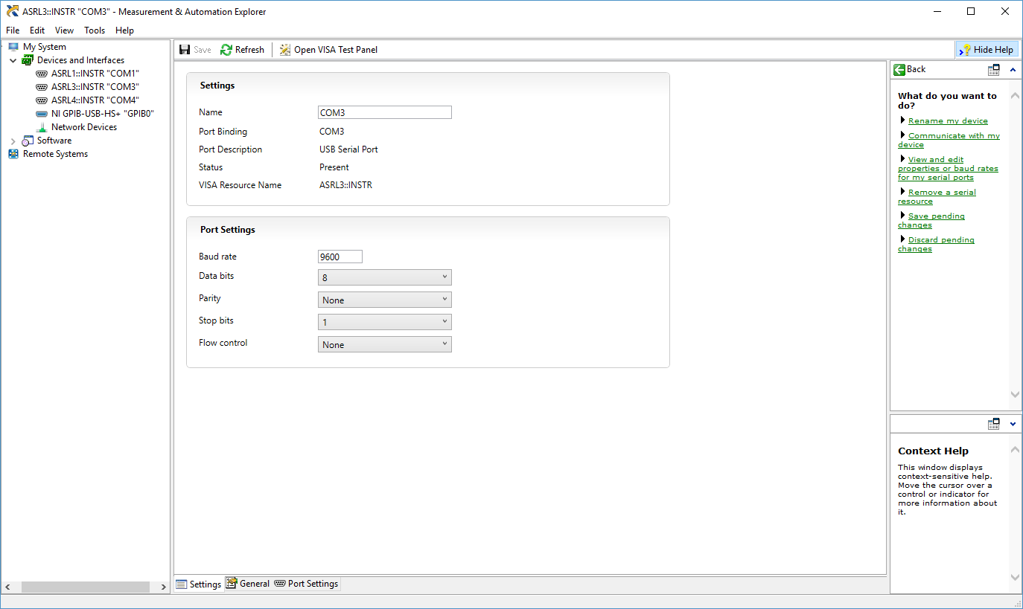Switch to the Settings tab
The width and height of the screenshot is (1023, 609).
pos(198,584)
